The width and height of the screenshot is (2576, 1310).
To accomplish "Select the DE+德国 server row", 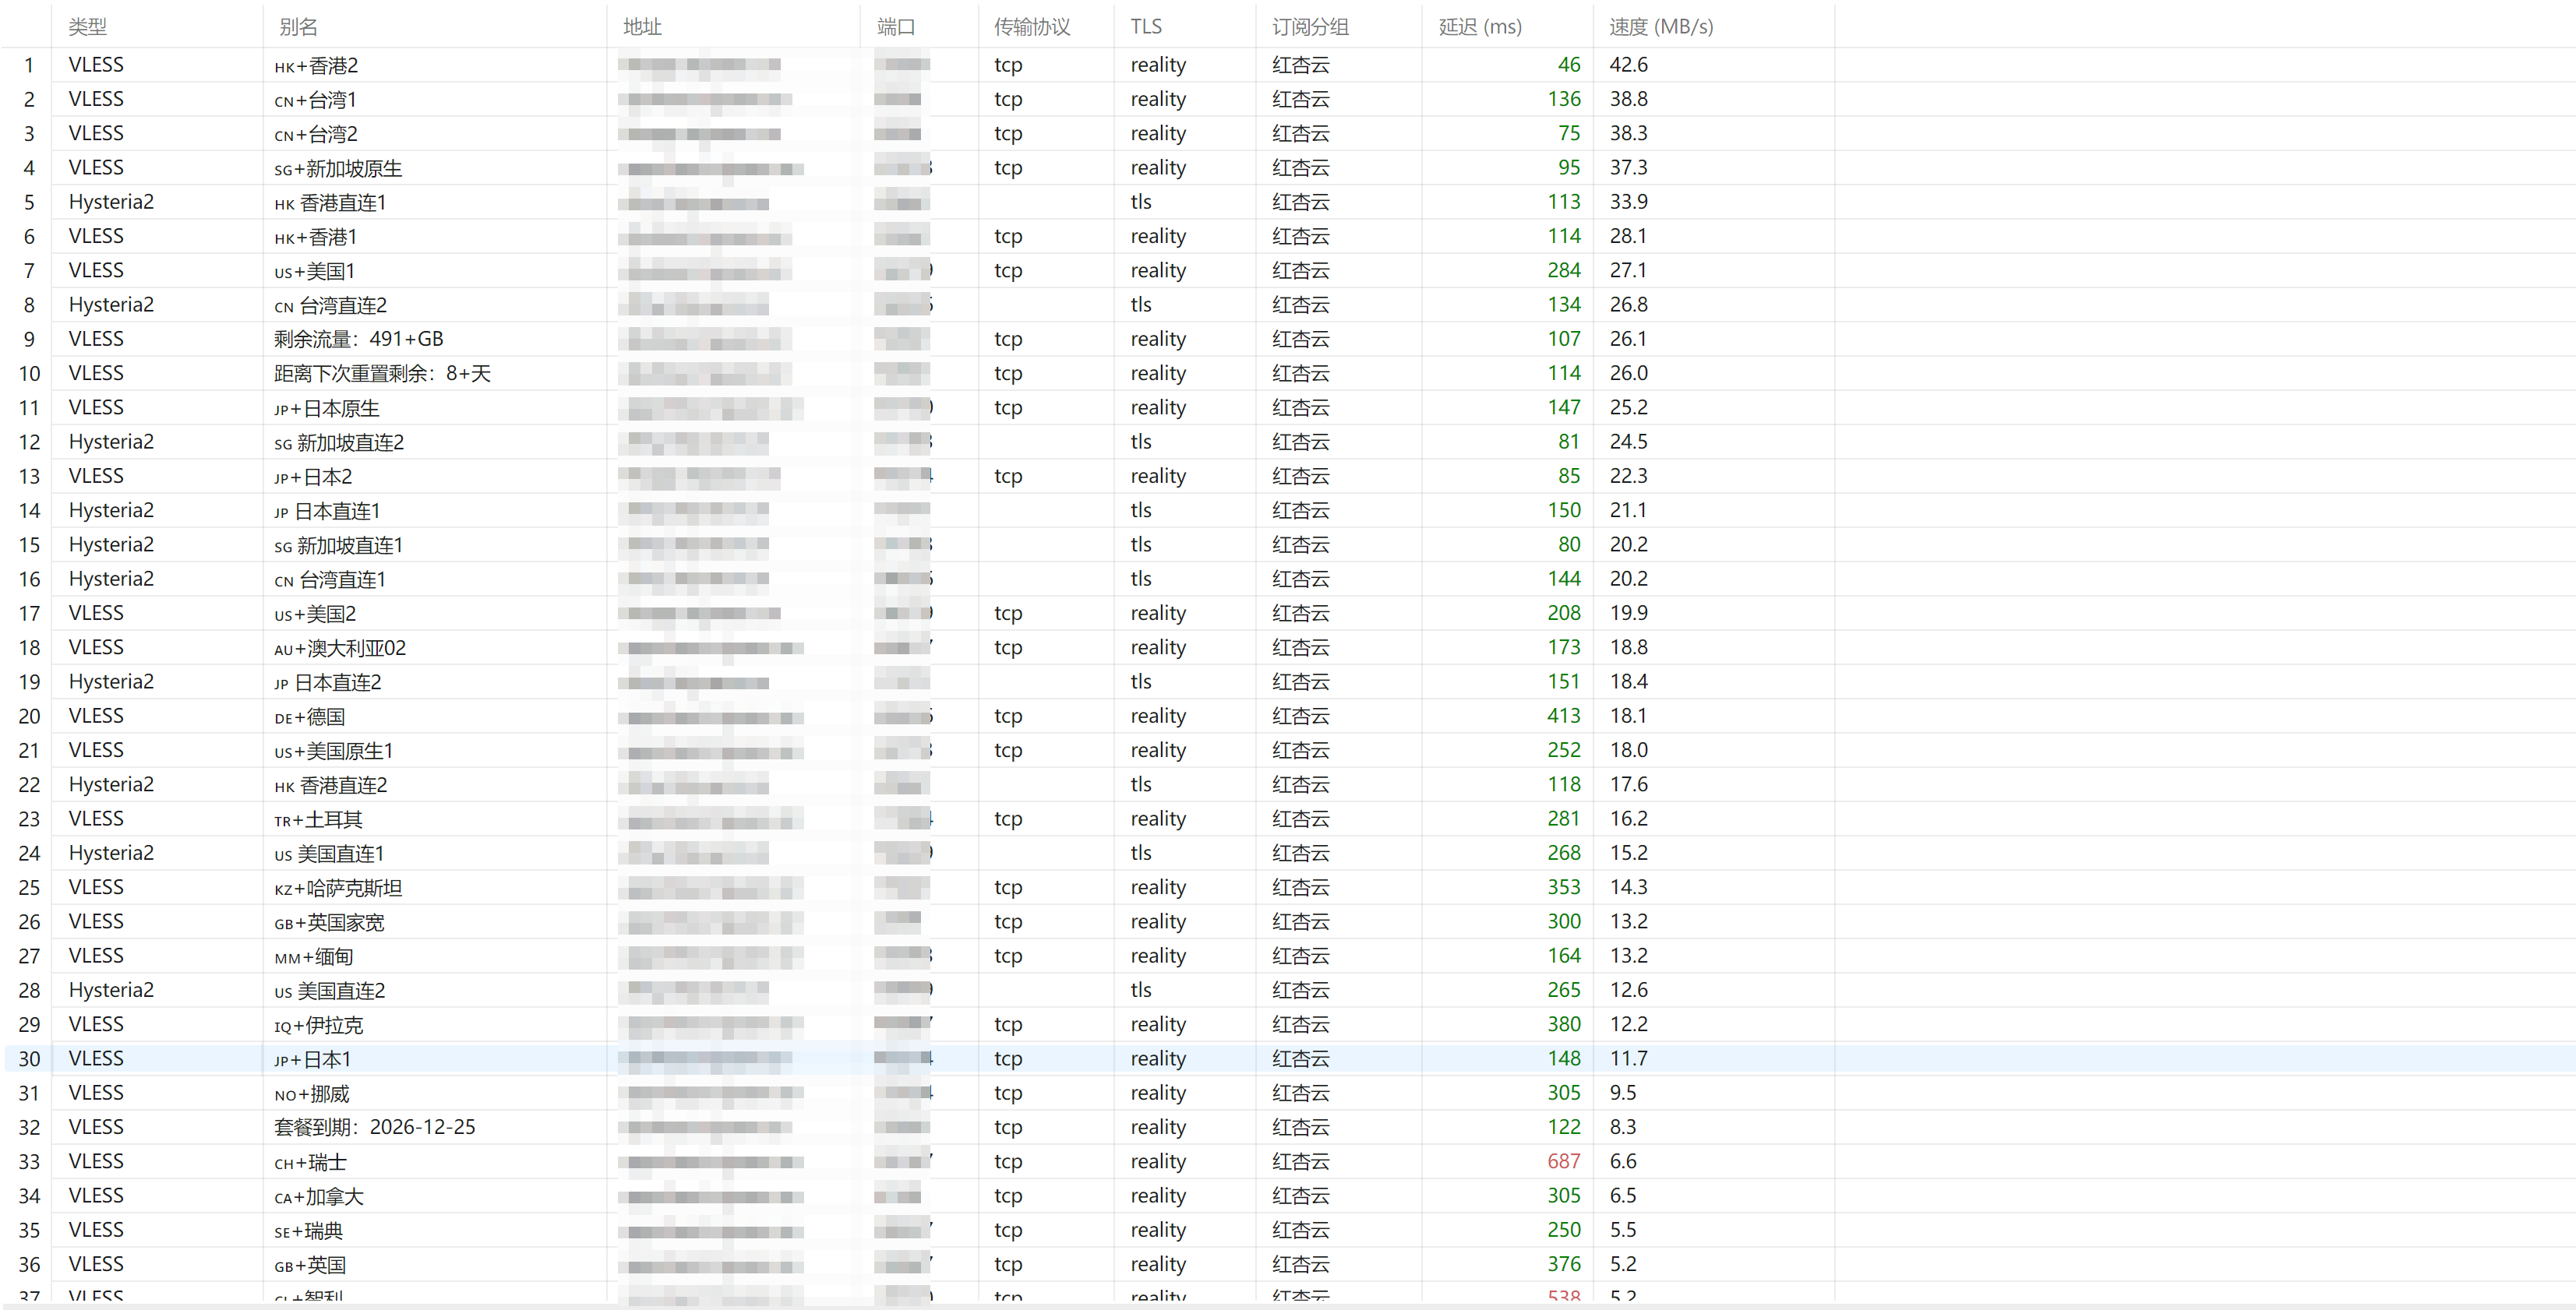I will [1288, 717].
